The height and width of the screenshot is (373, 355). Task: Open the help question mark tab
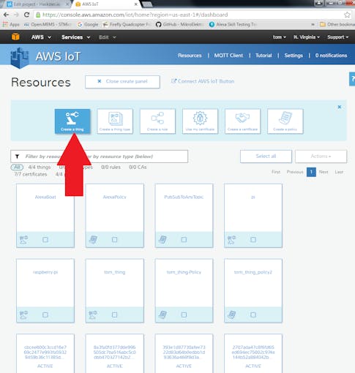352,79
